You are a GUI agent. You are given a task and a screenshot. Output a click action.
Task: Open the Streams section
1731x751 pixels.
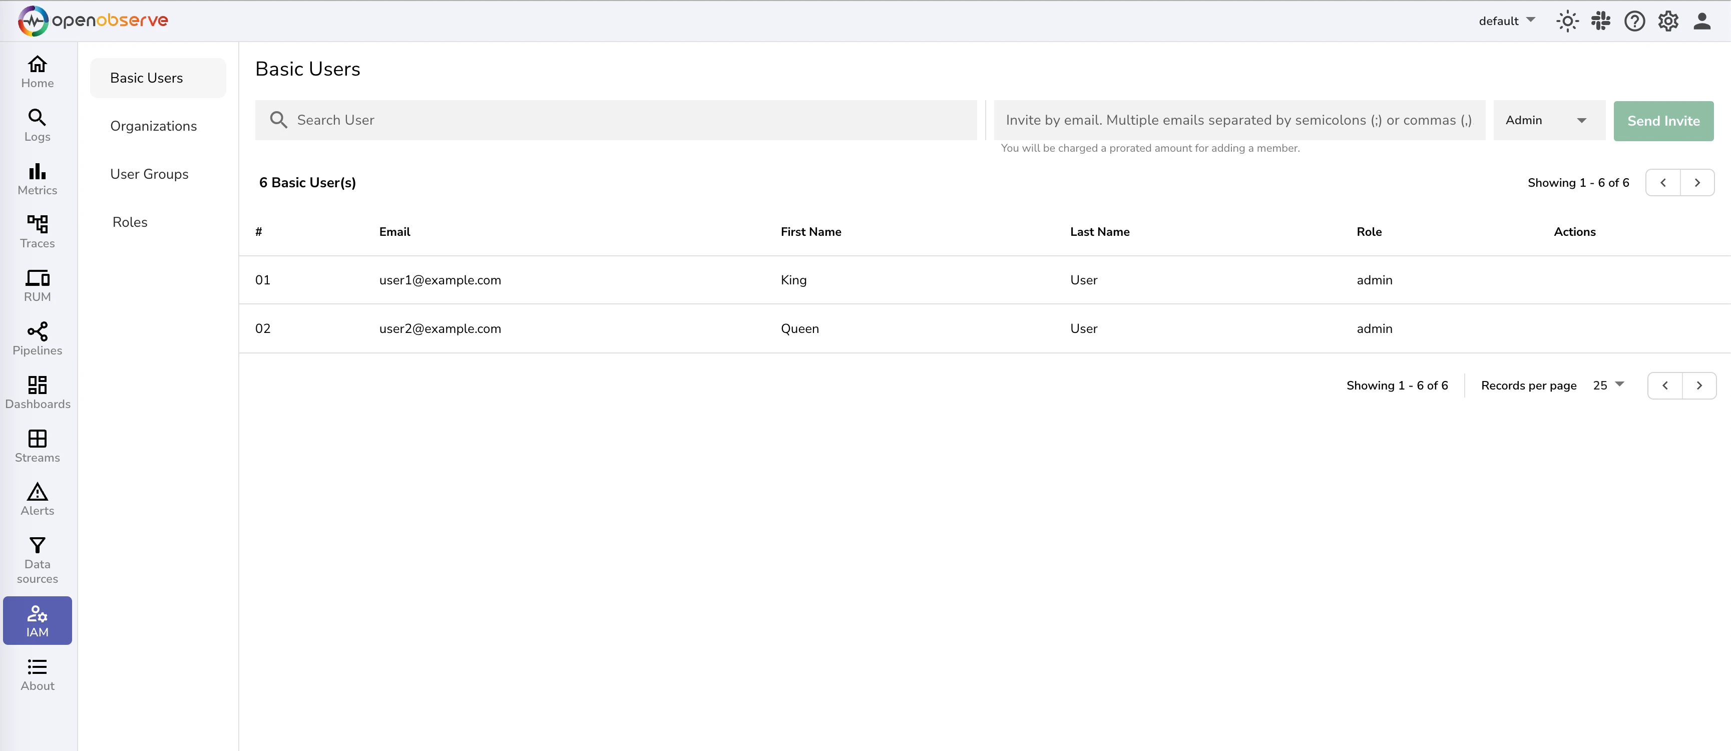[37, 445]
